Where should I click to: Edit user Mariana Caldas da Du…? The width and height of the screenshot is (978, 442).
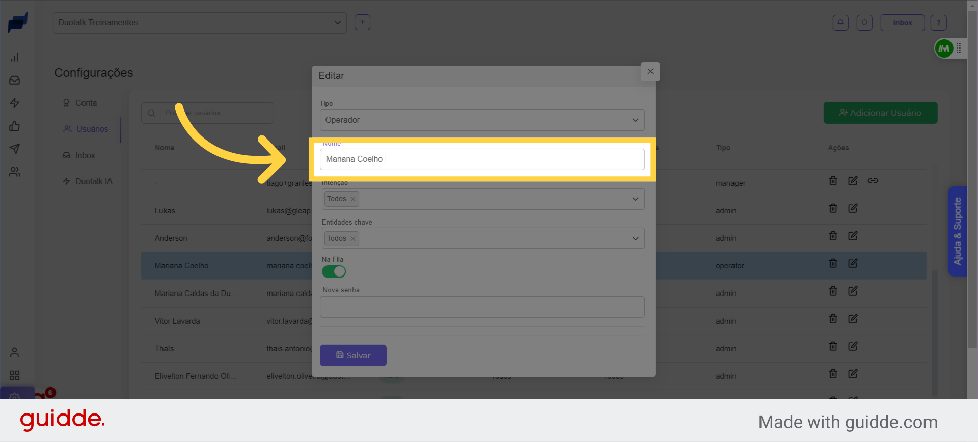[853, 291]
